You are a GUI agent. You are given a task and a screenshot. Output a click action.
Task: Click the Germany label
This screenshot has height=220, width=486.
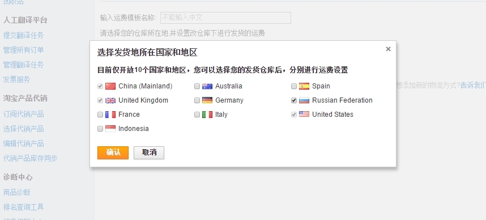[x=229, y=100]
